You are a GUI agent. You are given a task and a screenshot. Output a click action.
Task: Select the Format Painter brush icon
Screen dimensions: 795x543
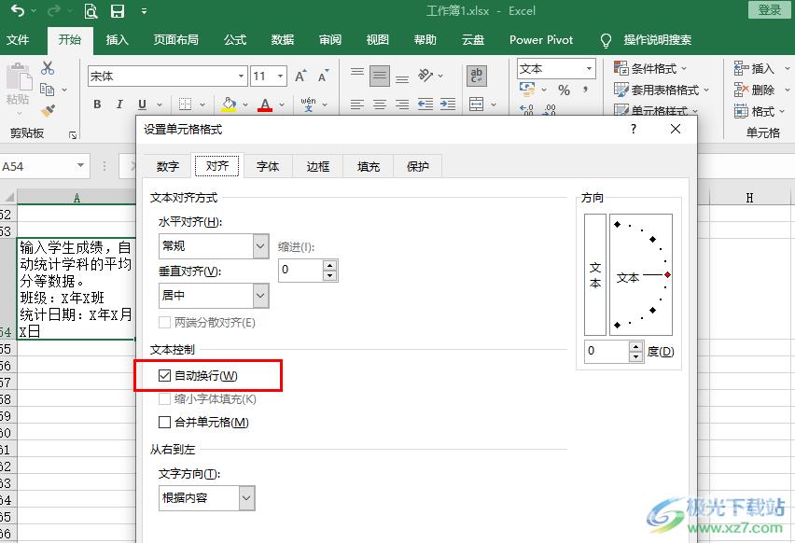(x=48, y=110)
